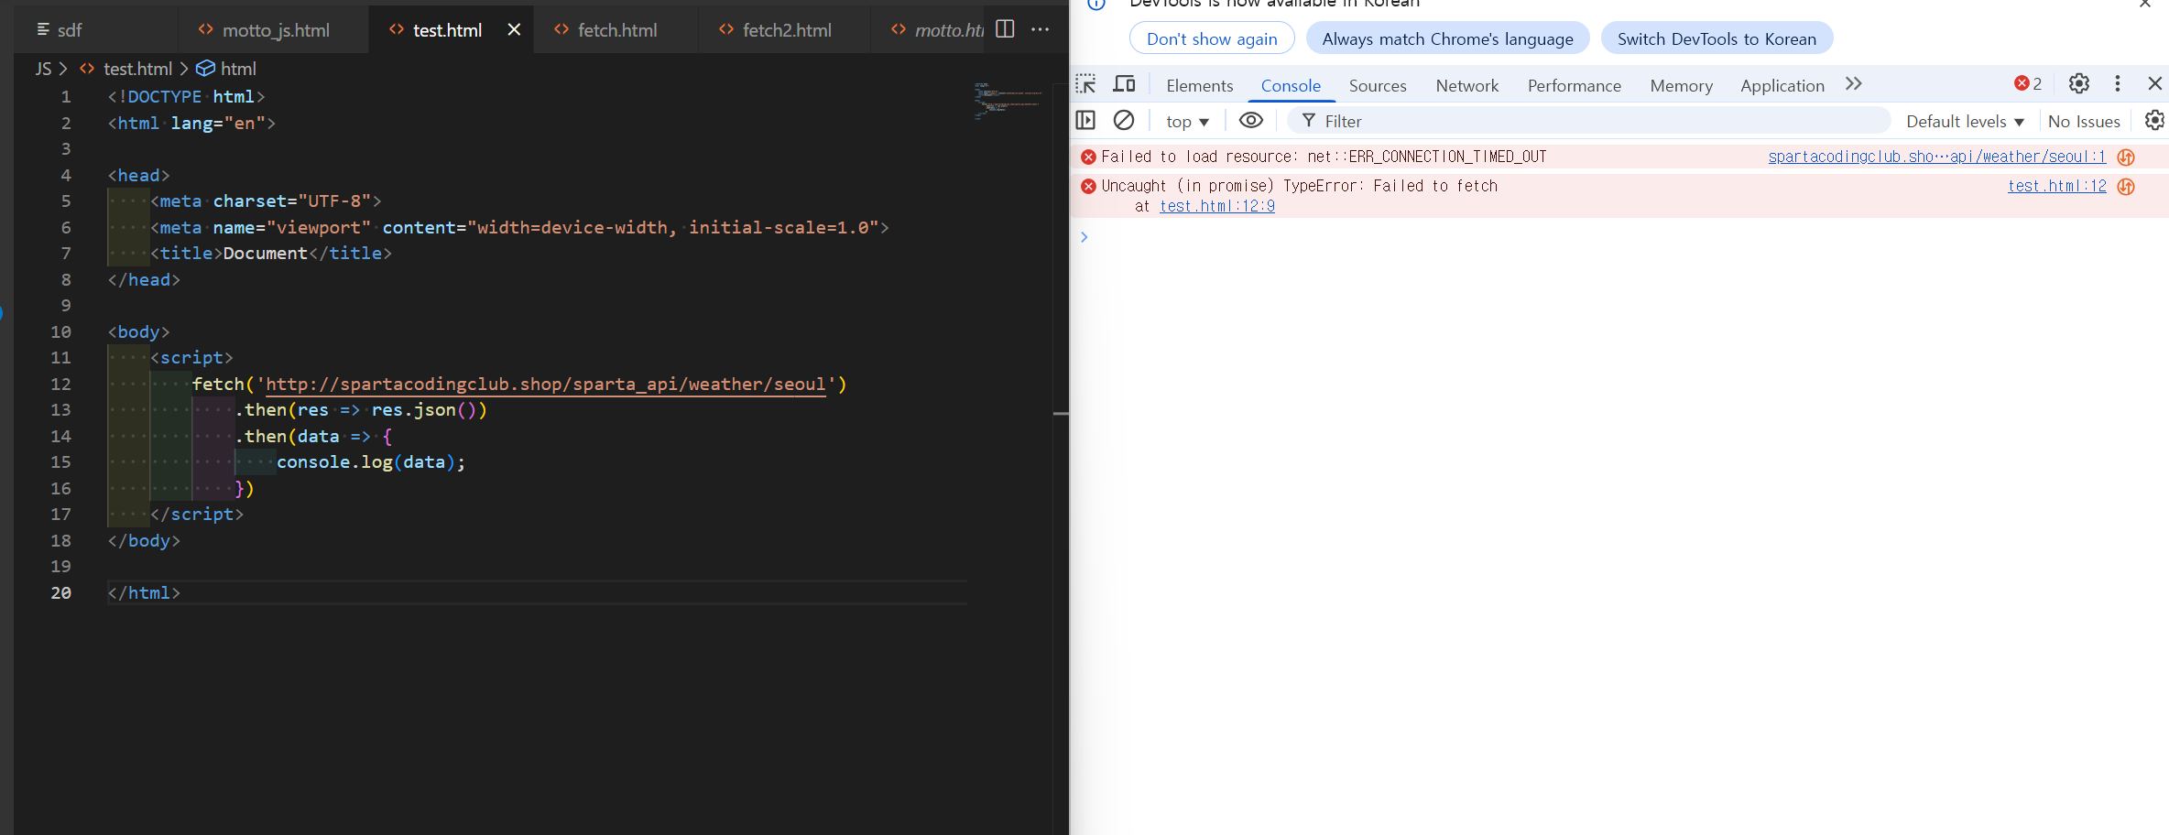Open the editor more actions menu
Image resolution: width=2169 pixels, height=835 pixels.
[1041, 29]
